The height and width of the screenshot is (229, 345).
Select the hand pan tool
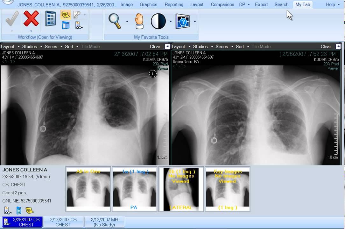[139, 21]
